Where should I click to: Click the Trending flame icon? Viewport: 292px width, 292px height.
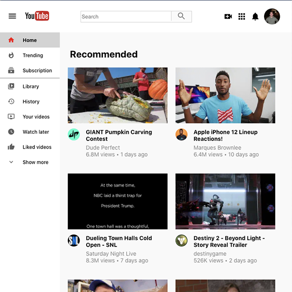[11, 55]
